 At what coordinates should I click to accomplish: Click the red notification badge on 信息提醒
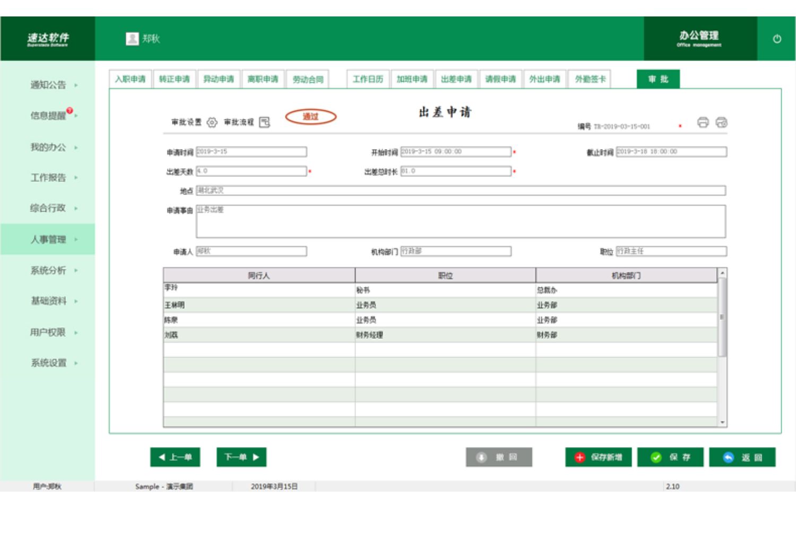point(70,110)
